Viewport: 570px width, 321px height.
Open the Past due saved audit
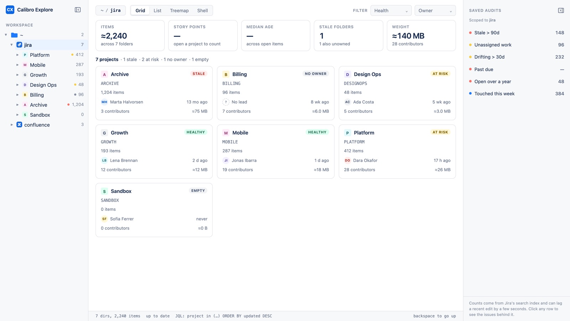click(x=517, y=70)
